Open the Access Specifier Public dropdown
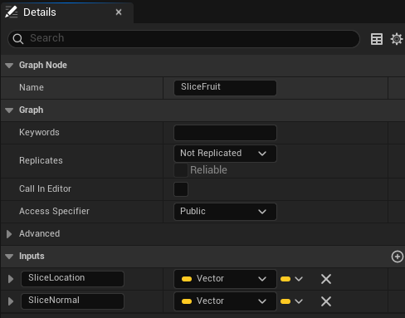Screen dimensions: 405x318 pyautogui.click(x=225, y=212)
